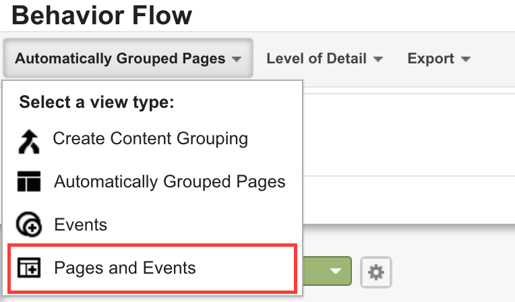Screen dimensions: 515x302
Task: Open the Export dropdown menu
Action: point(439,59)
